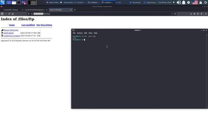Image resolution: width=208 pixels, height=117 pixels.
Task: Sort listing by Name column
Action: click(12, 25)
